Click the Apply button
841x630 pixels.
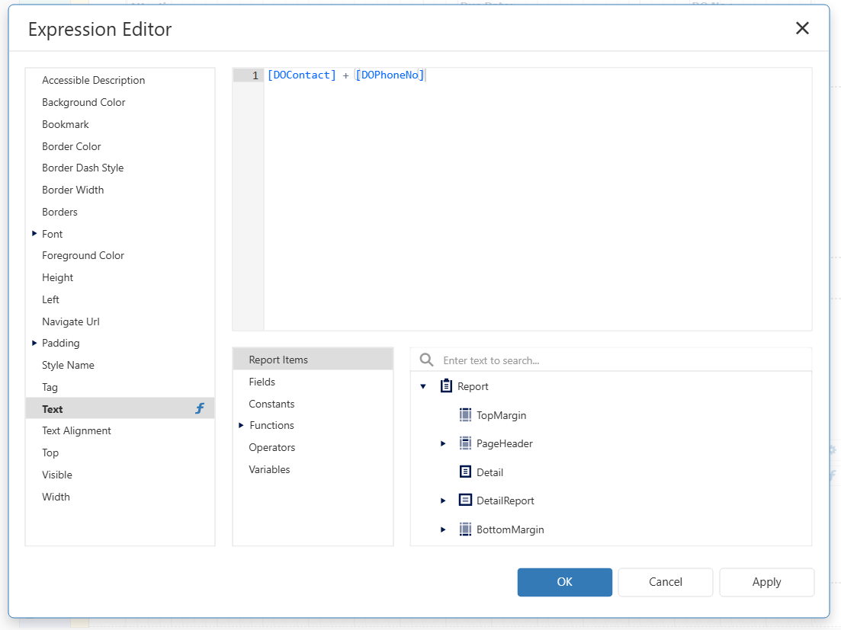[766, 582]
